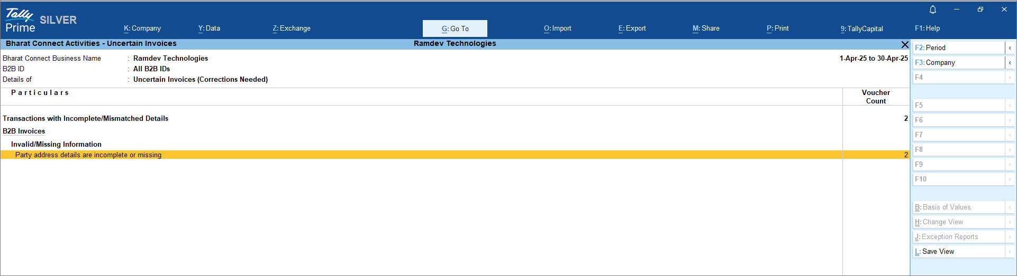Open F1: Help menu
The height and width of the screenshot is (276, 1017).
click(927, 28)
